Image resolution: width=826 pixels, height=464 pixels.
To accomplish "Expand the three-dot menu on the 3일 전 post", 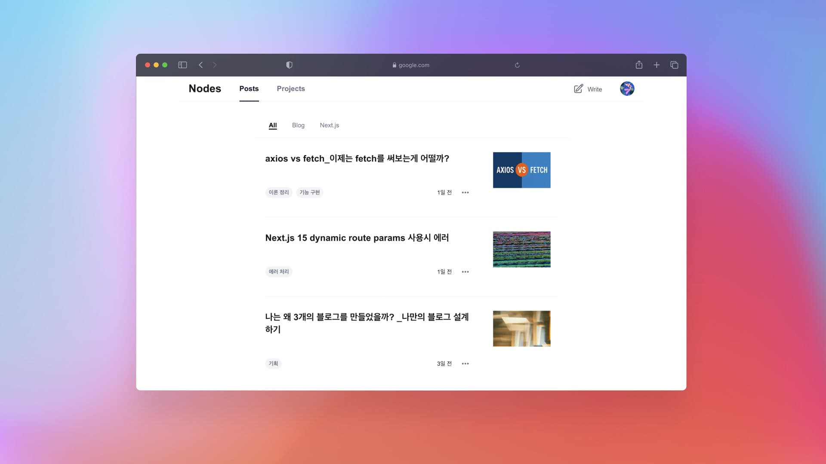I will point(465,364).
